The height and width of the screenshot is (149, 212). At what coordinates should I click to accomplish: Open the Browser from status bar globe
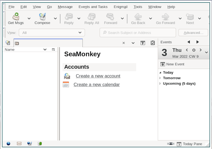[x=8, y=144]
